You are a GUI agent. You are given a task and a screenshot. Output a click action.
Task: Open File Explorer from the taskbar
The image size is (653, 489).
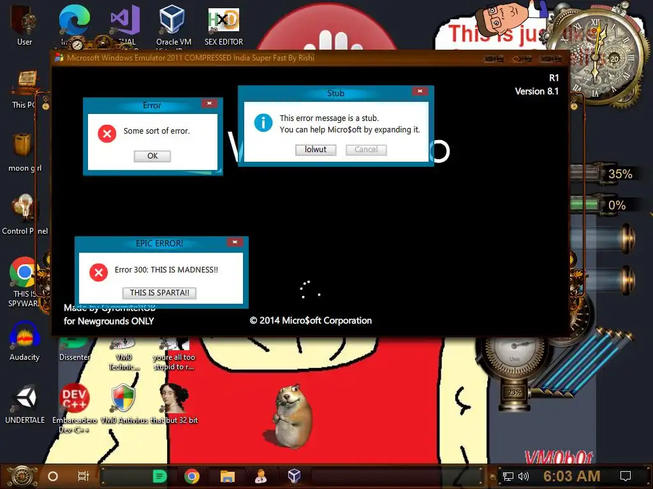click(228, 476)
